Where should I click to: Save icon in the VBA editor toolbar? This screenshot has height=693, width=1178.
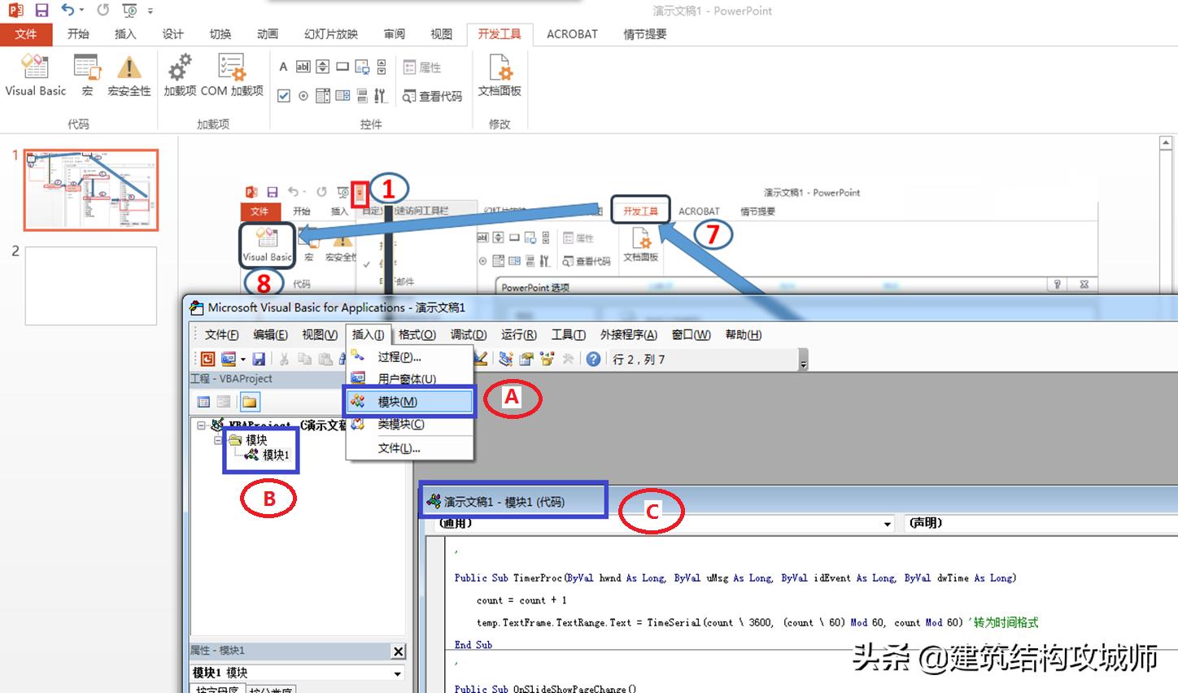[x=259, y=359]
